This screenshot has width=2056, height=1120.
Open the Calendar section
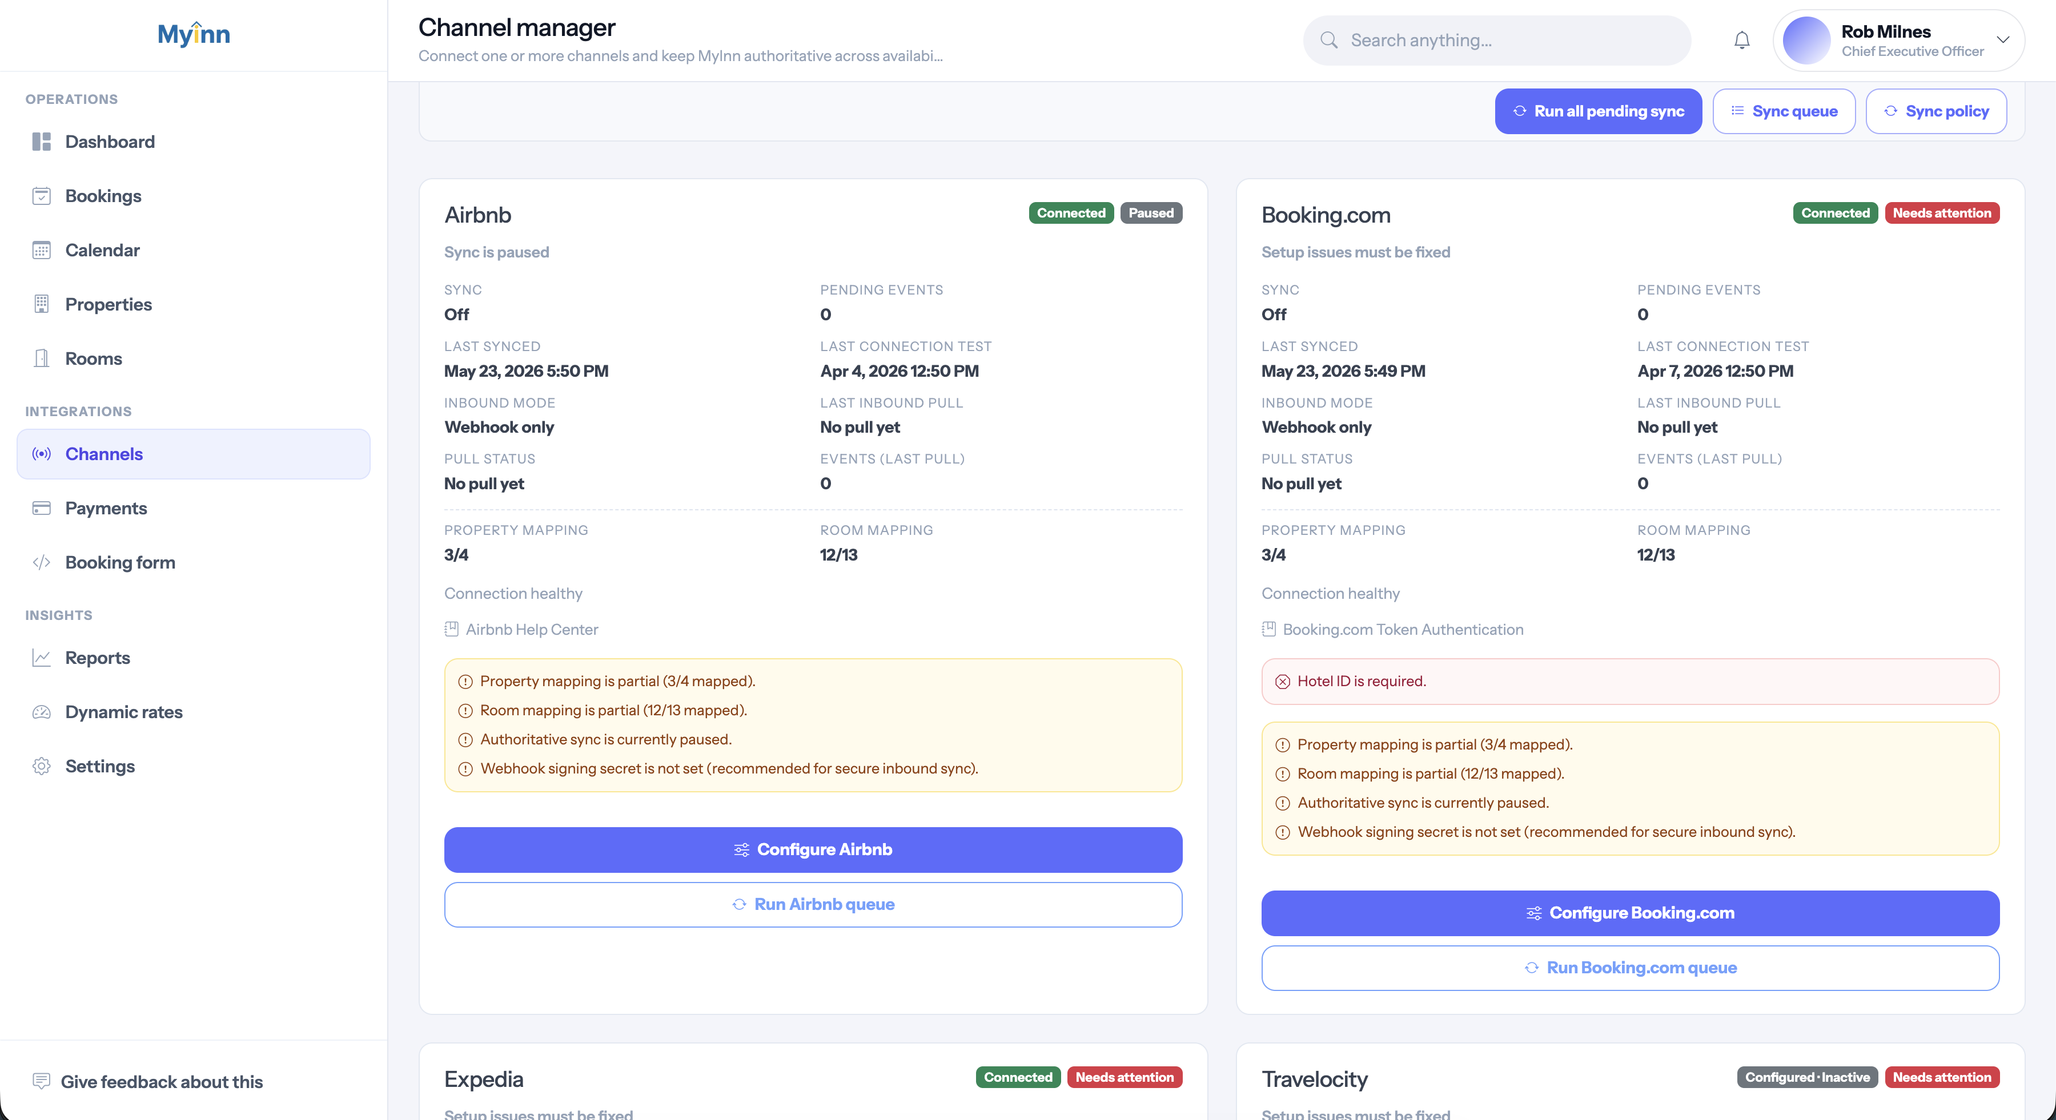(x=193, y=251)
